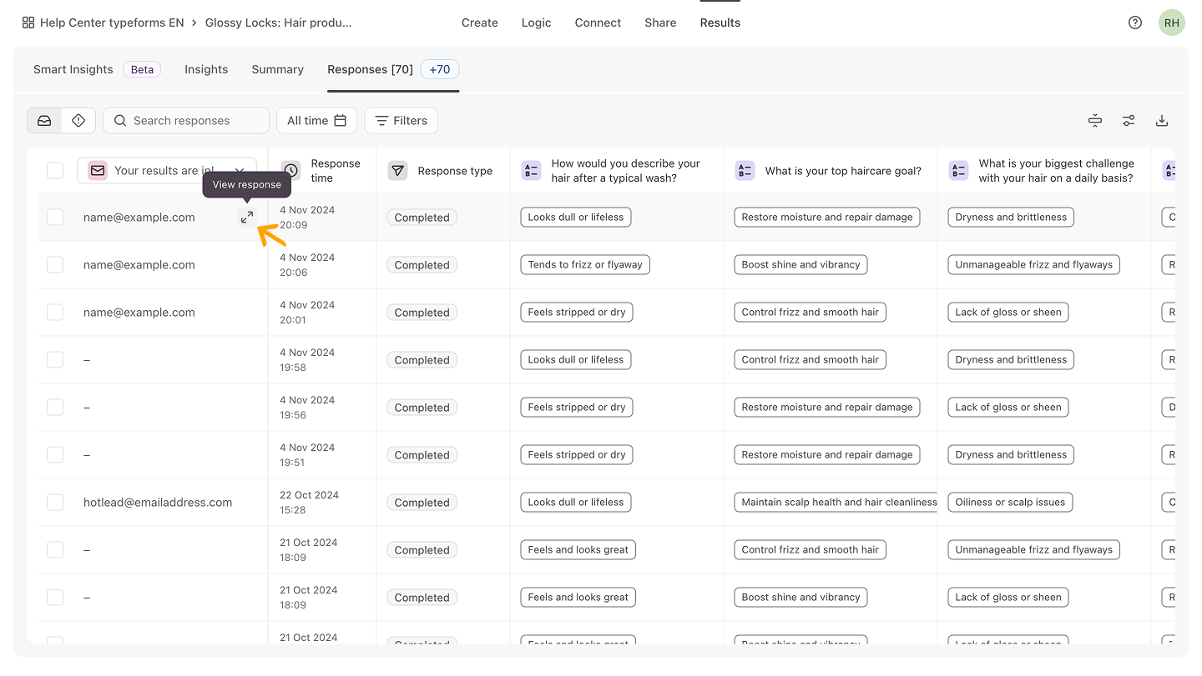The image size is (1202, 676).
Task: Select the response from 4 Nov 2024 20:09
Action: click(55, 218)
